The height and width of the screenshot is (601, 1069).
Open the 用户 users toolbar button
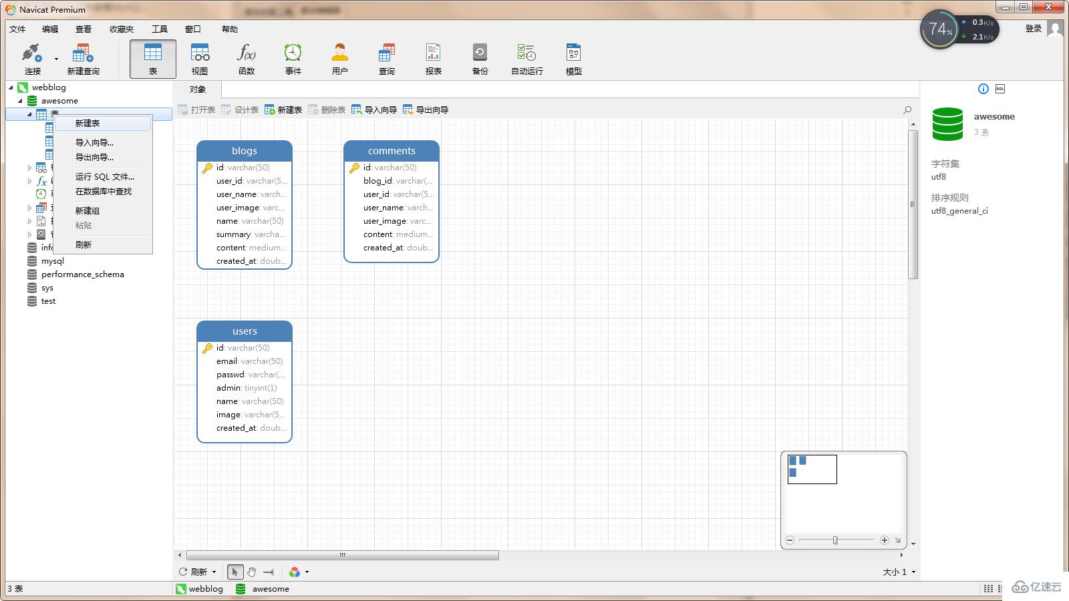[x=340, y=59]
